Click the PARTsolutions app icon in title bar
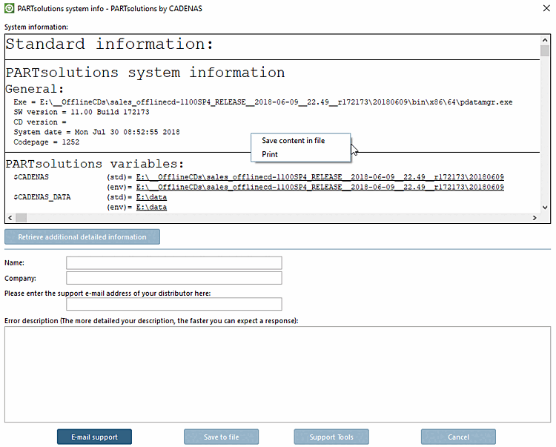The height and width of the screenshot is (447, 556). tap(9, 8)
